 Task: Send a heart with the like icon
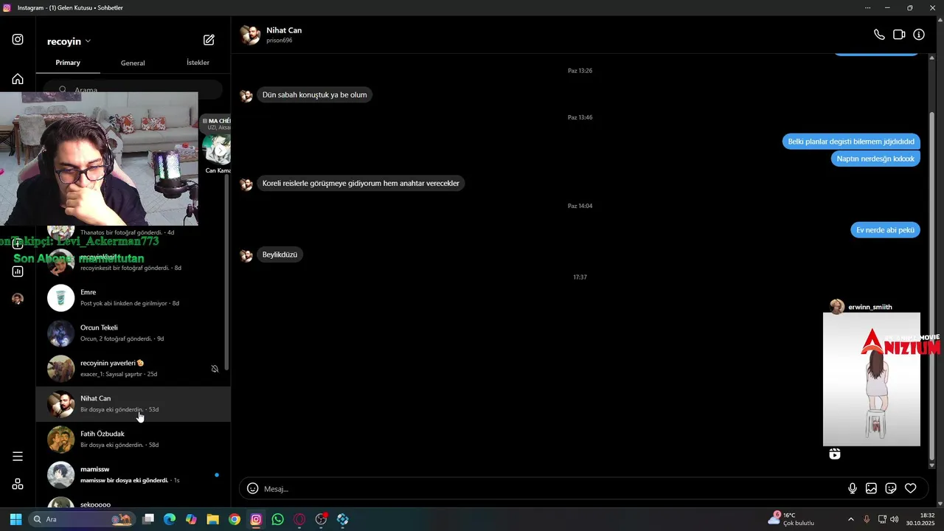(911, 488)
